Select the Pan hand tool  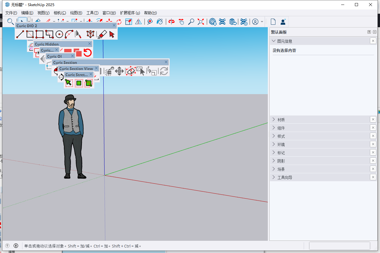181,22
